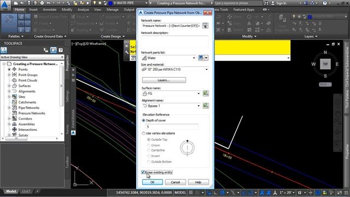Click the parts list edit icon next to Water
Image resolution: width=350 pixels, height=197 pixels.
point(201,58)
